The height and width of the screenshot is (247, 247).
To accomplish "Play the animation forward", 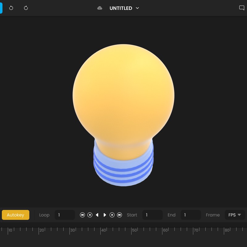I will [105, 215].
